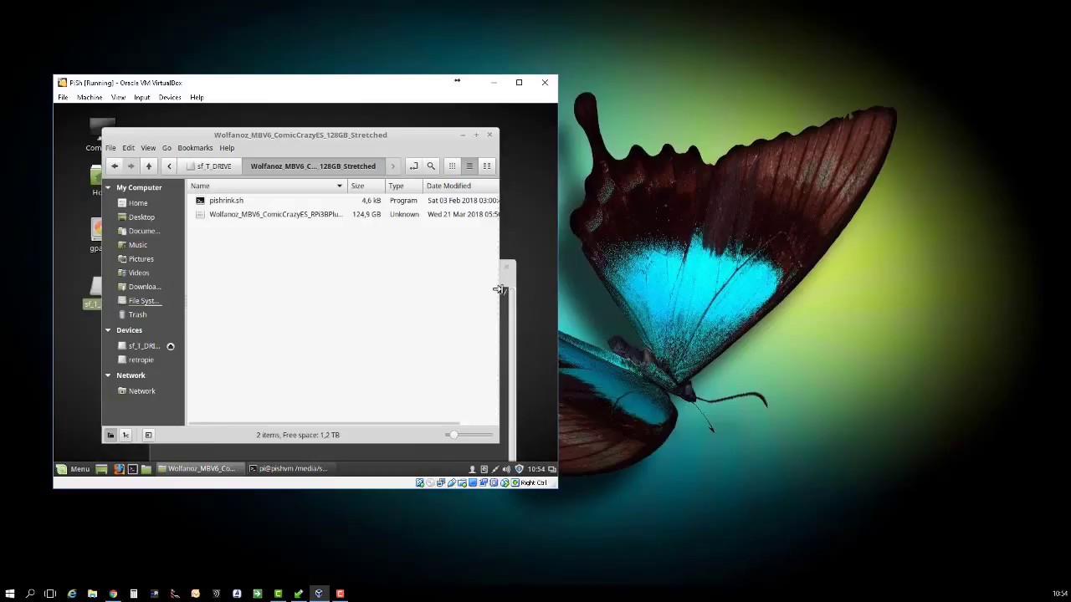
Task: Sort by the Size column header
Action: 366,186
